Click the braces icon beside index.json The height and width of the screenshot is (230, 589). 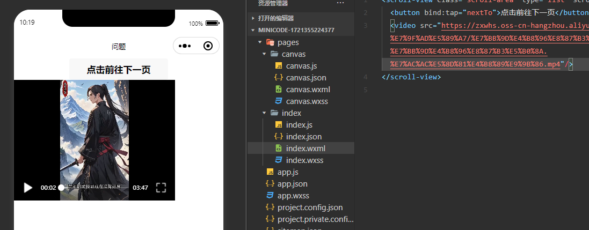click(x=278, y=137)
